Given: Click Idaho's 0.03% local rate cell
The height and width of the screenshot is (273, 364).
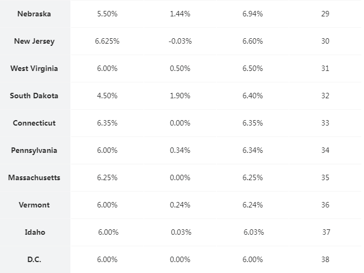Looking at the screenshot, I should [x=181, y=233].
